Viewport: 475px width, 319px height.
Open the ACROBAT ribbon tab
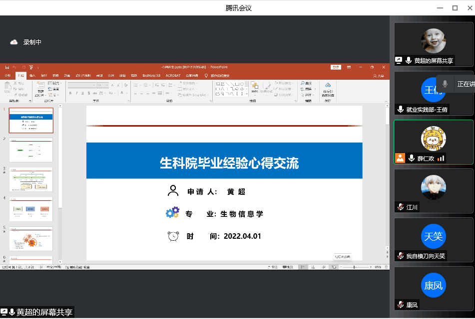coord(173,75)
